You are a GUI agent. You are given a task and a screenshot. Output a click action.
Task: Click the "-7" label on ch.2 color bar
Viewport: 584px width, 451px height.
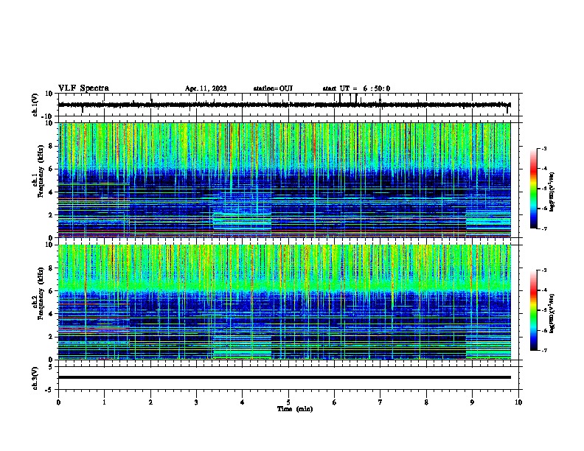pos(543,351)
